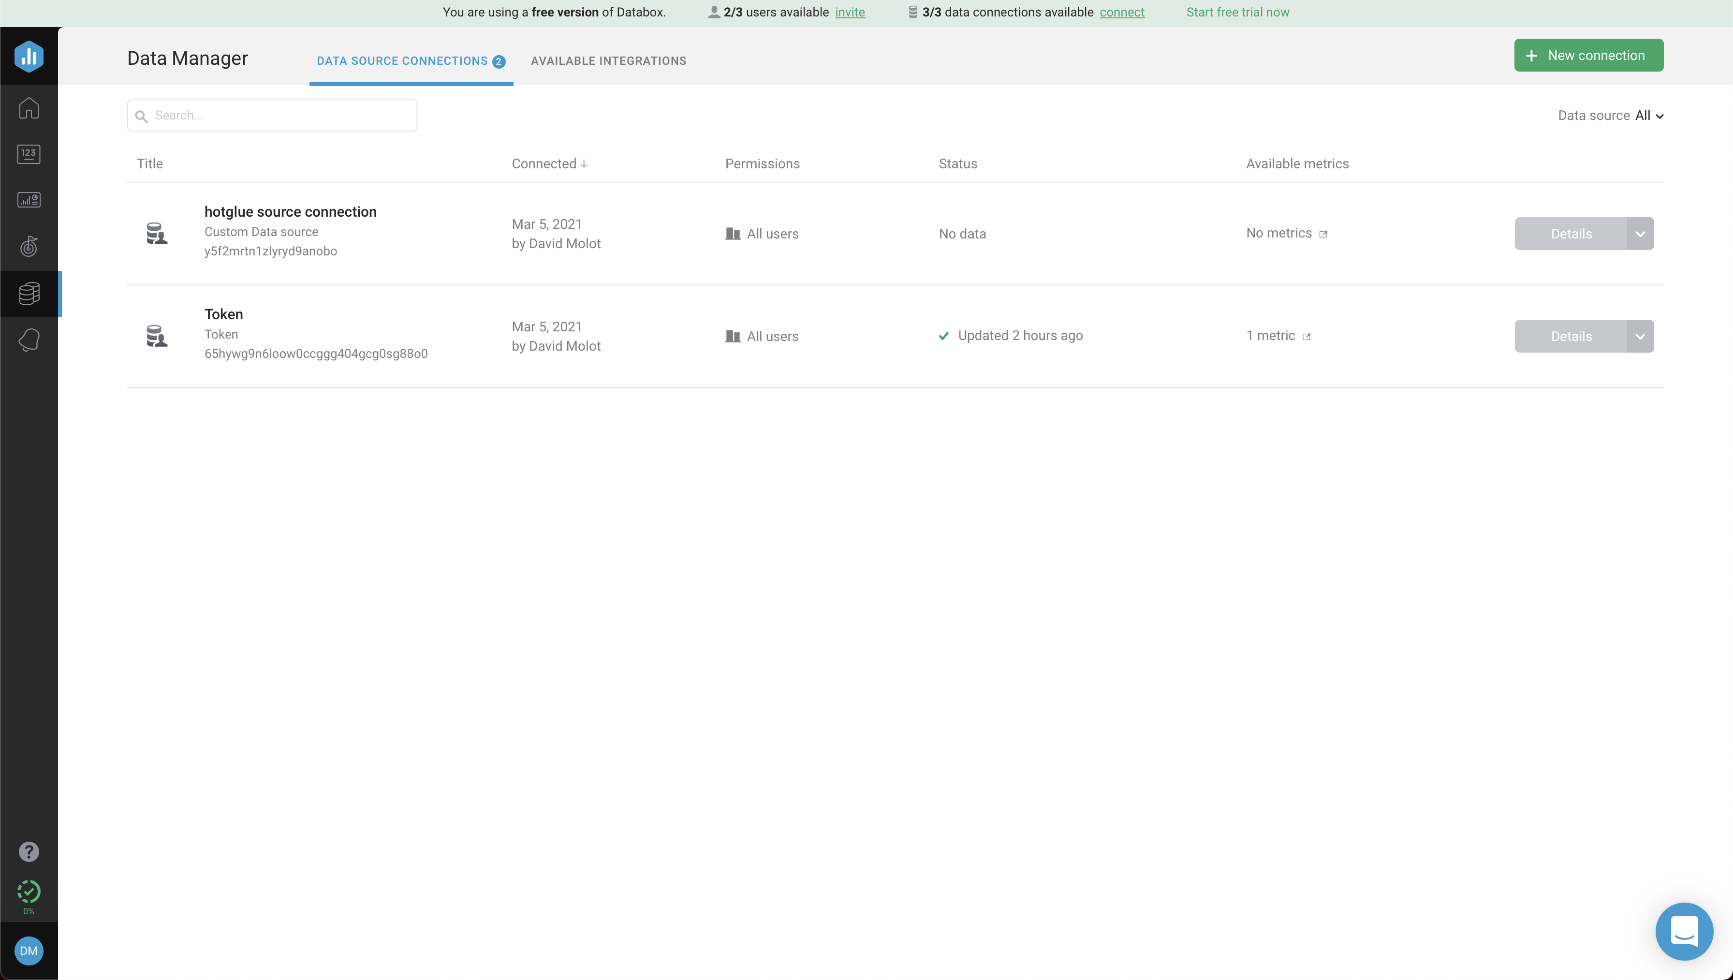Open the Goals target sidebar icon
The height and width of the screenshot is (980, 1733).
(29, 246)
